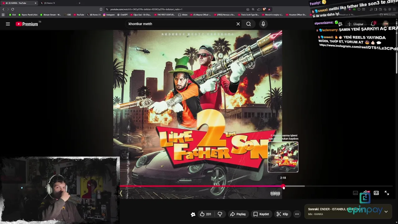Enter fullscreen mode in player

pyautogui.click(x=387, y=193)
